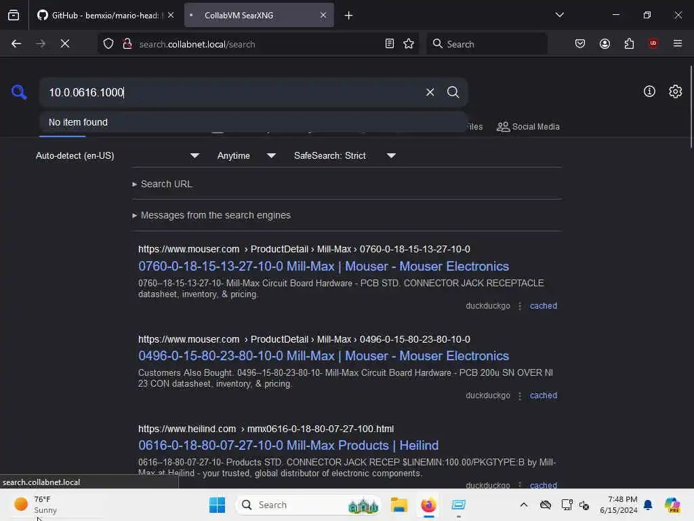Viewport: 694px width, 521px height.
Task: Close the GitHub tab
Action: coord(170,15)
